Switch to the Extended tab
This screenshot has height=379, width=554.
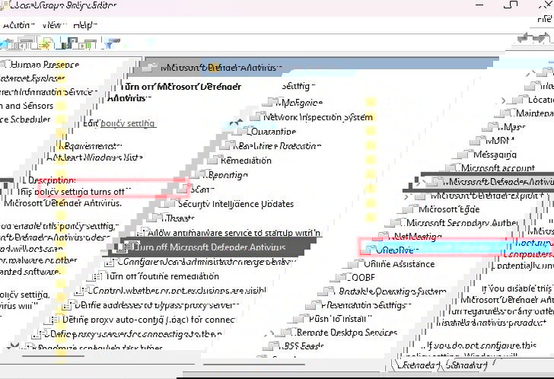coord(418,365)
